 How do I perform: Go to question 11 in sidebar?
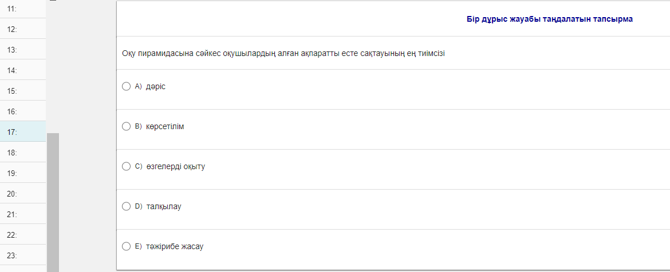click(22, 9)
